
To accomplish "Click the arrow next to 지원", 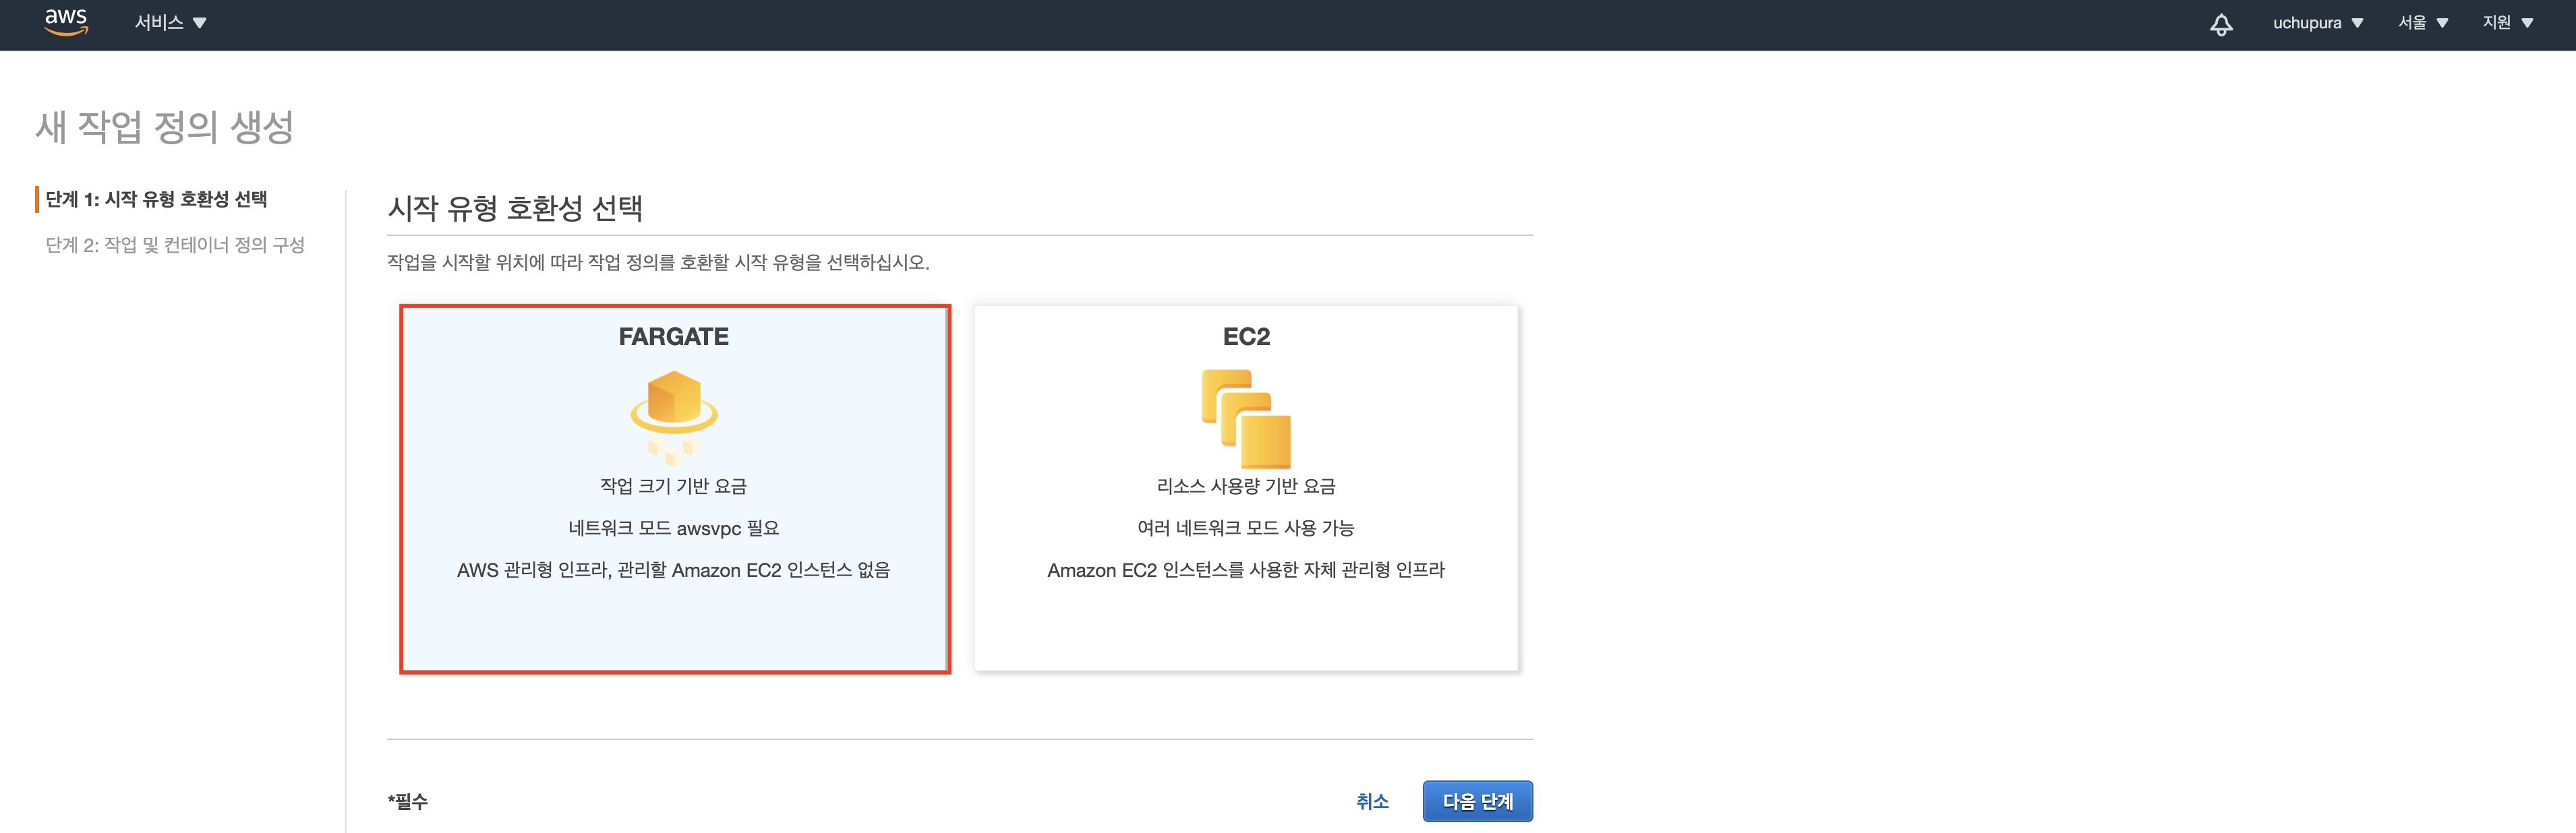I will point(2527,23).
